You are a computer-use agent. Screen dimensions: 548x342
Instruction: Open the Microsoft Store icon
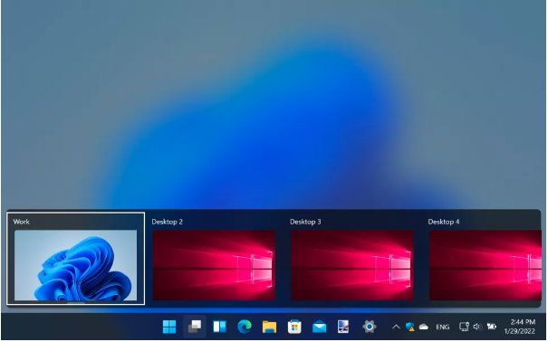[x=294, y=327]
